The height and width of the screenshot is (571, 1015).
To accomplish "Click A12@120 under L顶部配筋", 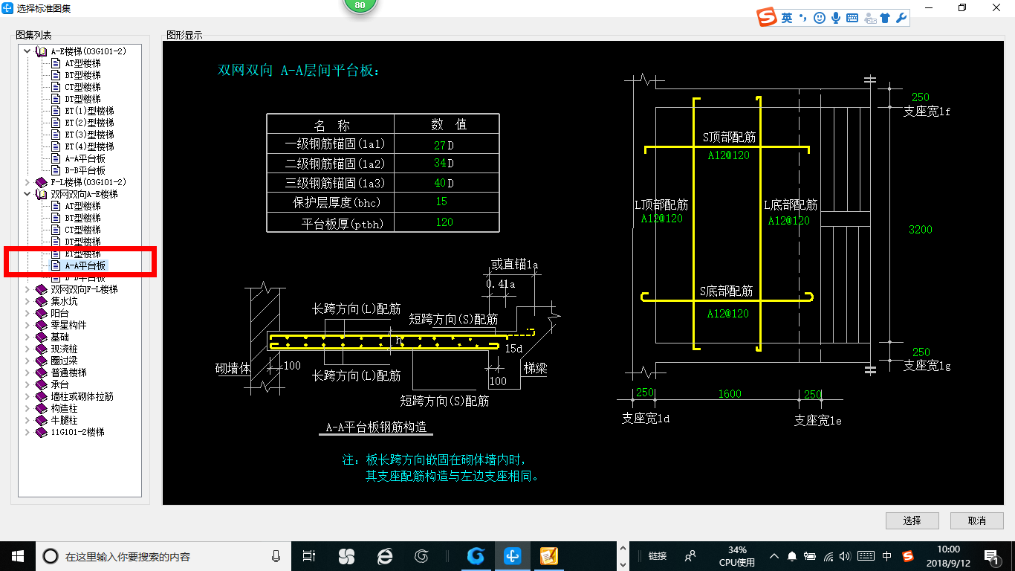I will 662,219.
